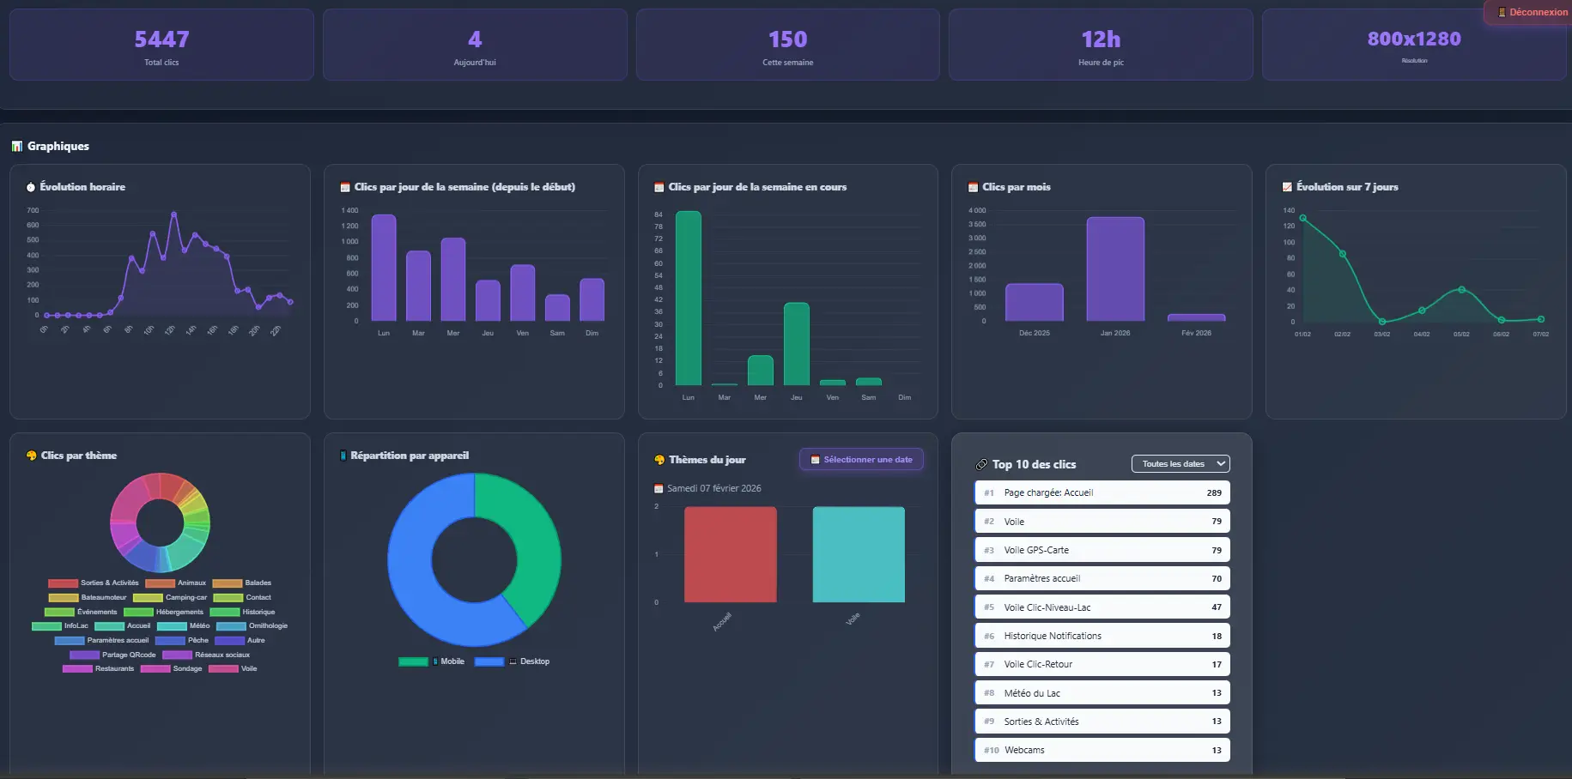The width and height of the screenshot is (1572, 779).
Task: Click the Sélectionner une date button
Action: pos(861,459)
